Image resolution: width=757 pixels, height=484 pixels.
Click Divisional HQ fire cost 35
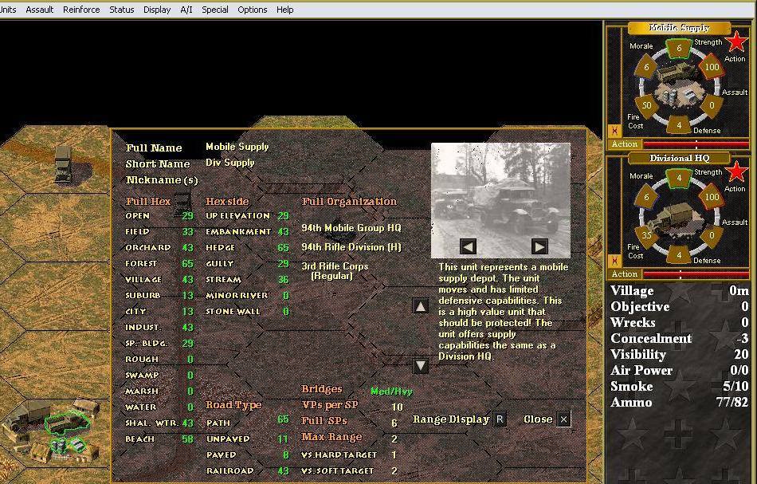646,235
